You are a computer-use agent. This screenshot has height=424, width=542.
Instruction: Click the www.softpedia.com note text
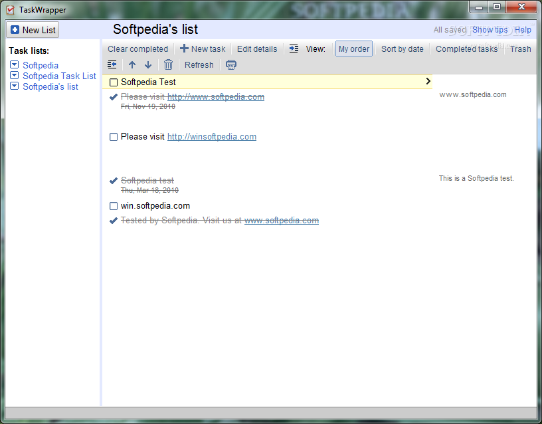[473, 94]
